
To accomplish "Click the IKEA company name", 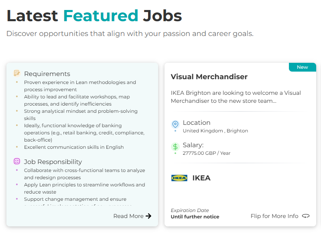I will tap(201, 178).
